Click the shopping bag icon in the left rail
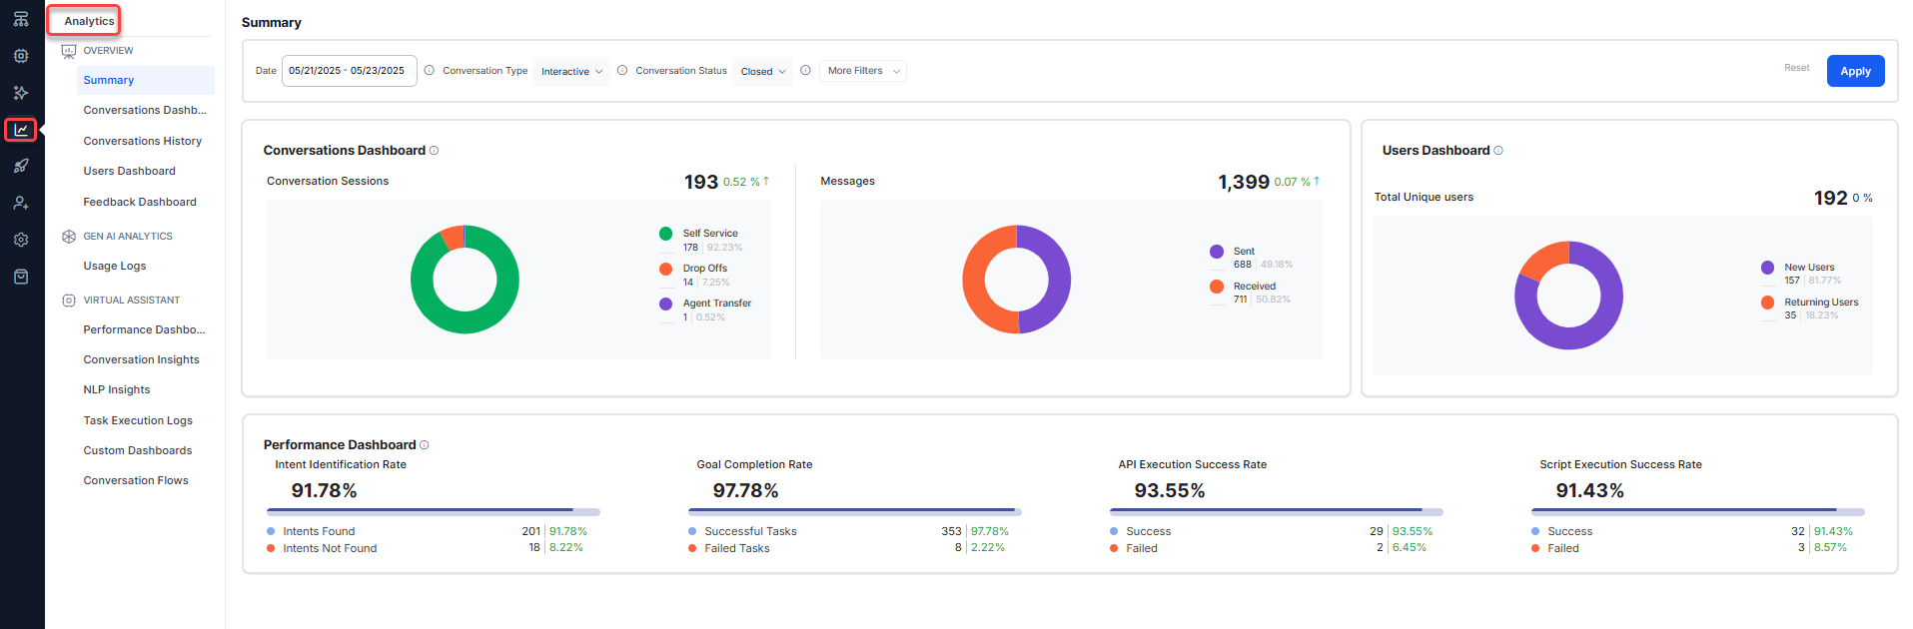Screen dimensions: 1913x629 click(21, 277)
